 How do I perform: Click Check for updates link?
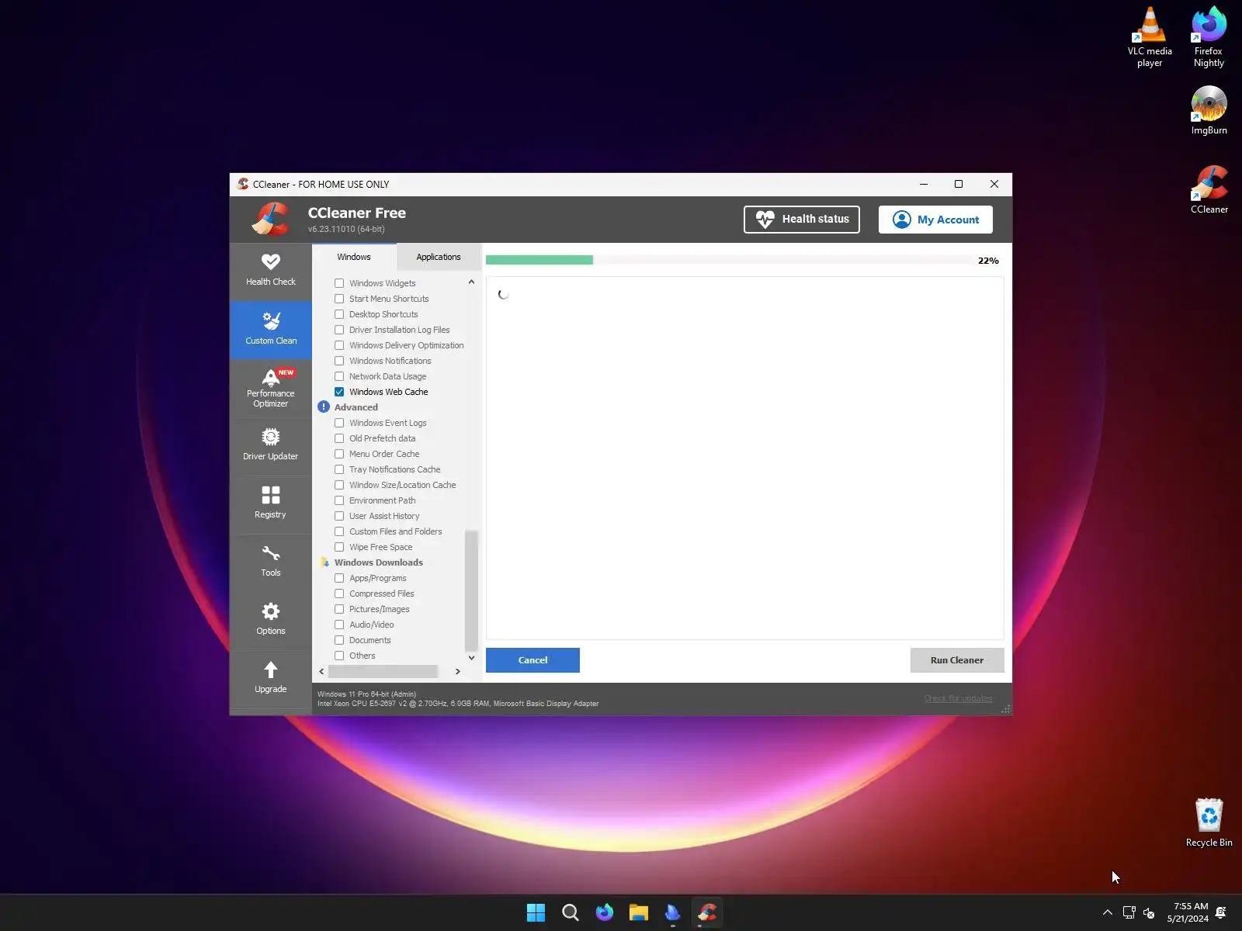[958, 698]
